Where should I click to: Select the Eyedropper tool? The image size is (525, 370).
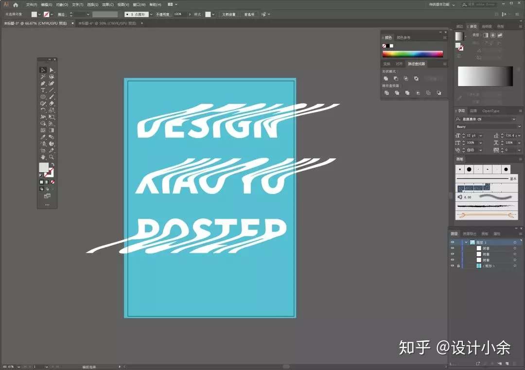(43, 137)
